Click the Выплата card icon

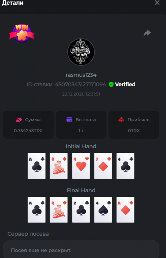click(69, 120)
